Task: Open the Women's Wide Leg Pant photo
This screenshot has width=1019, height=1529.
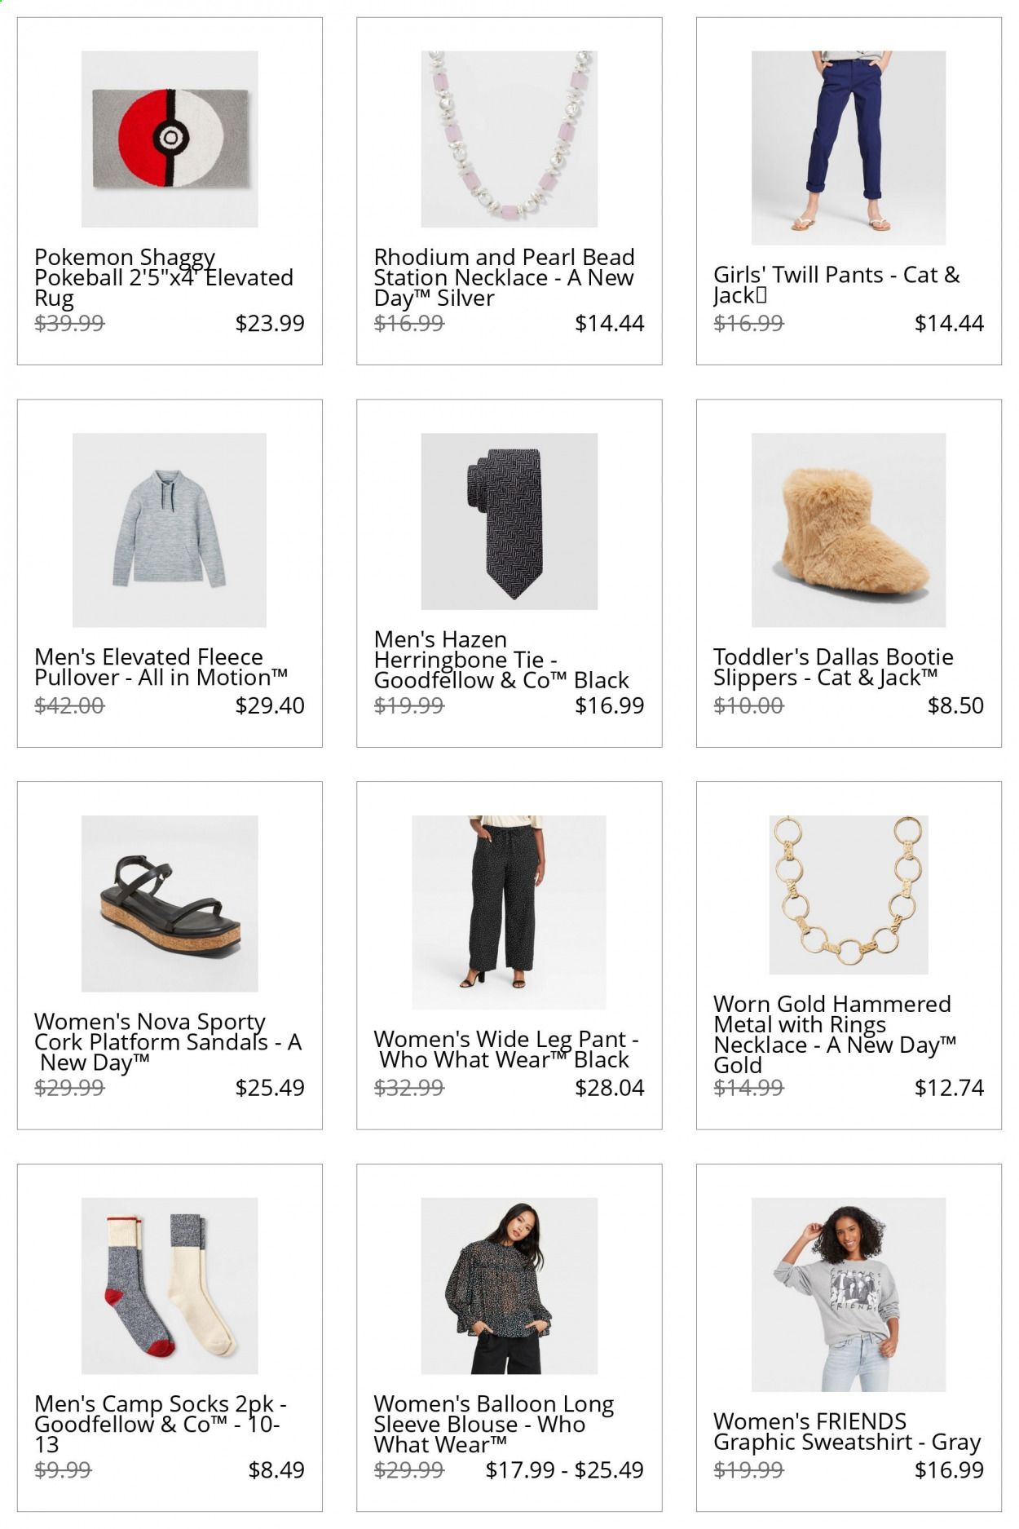Action: tap(509, 913)
